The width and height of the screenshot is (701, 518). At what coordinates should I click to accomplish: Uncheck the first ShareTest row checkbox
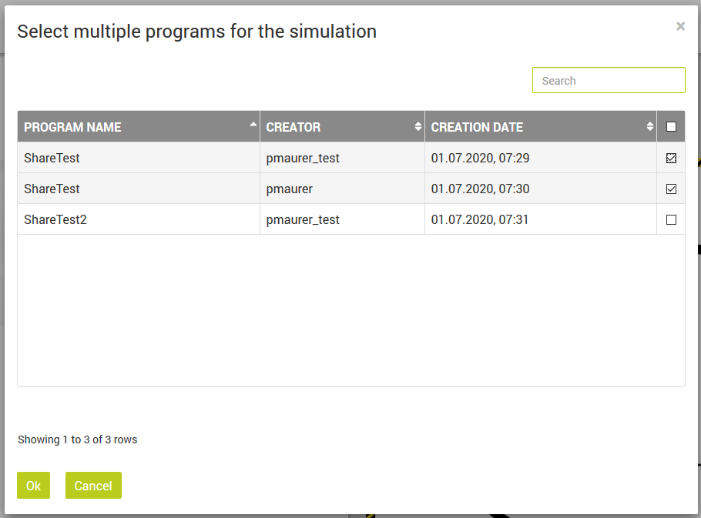(670, 158)
